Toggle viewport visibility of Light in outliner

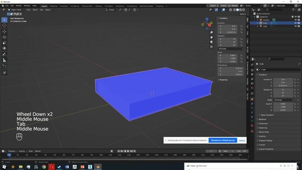point(296,26)
